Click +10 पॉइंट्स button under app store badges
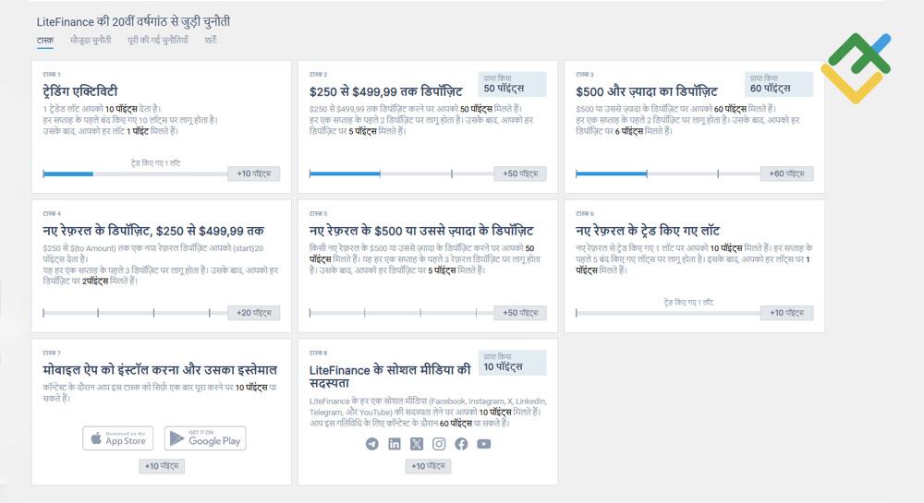 [162, 466]
